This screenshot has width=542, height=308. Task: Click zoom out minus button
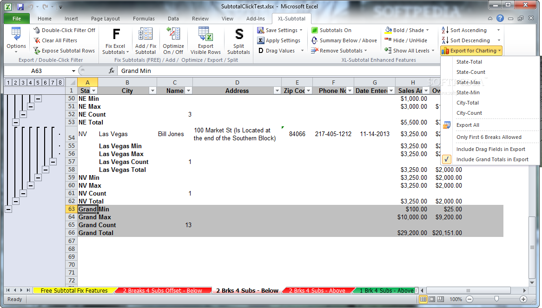(x=469, y=299)
